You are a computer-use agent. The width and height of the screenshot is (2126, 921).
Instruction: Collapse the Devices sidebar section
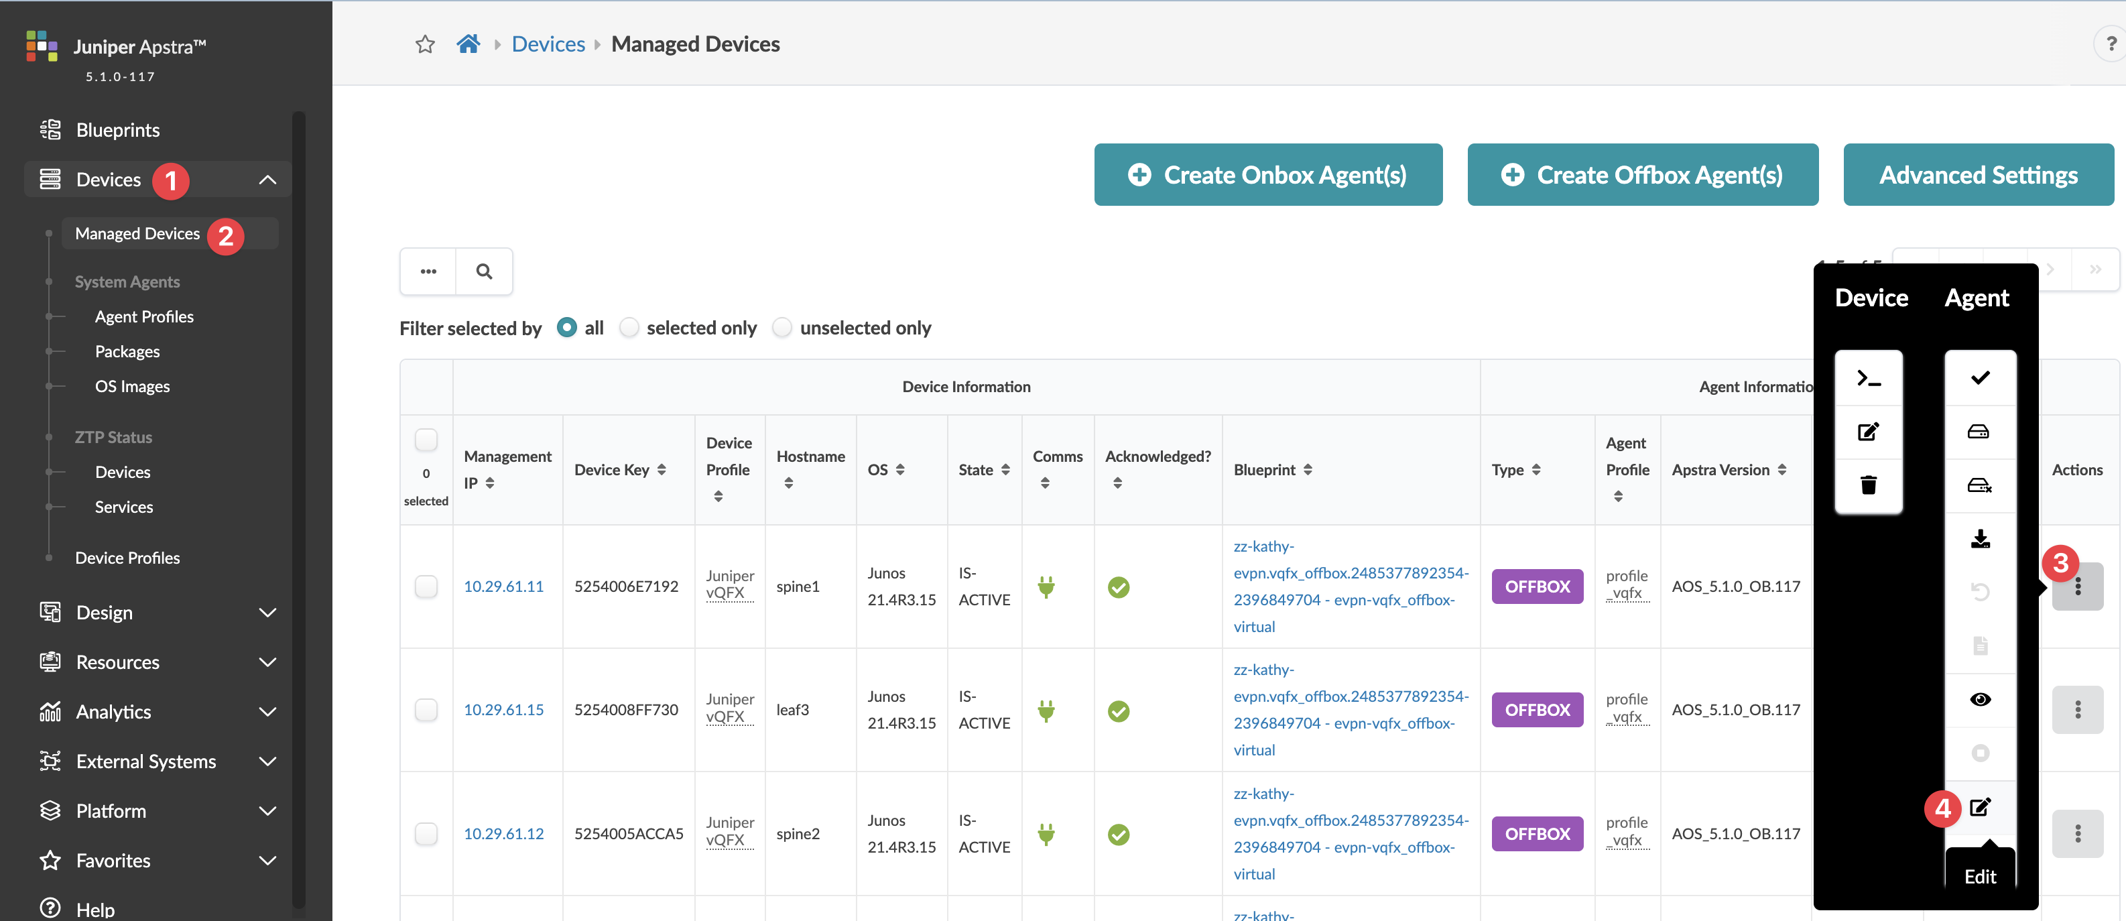pos(267,180)
